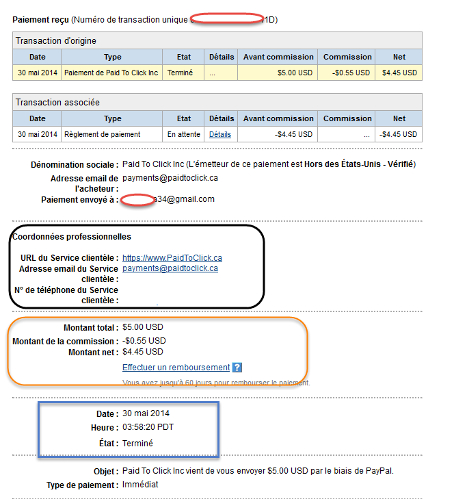
Task: Click the '$4.45 USD' Net cell in origin table
Action: click(399, 73)
